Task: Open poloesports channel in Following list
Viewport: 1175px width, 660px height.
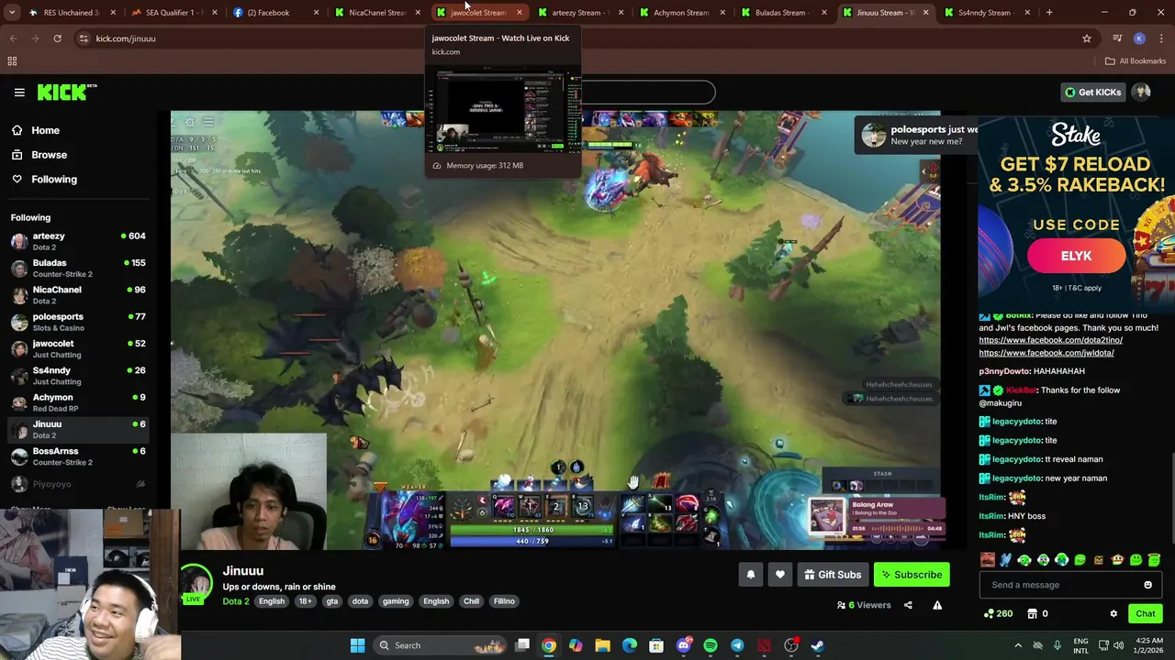Action: coord(78,322)
